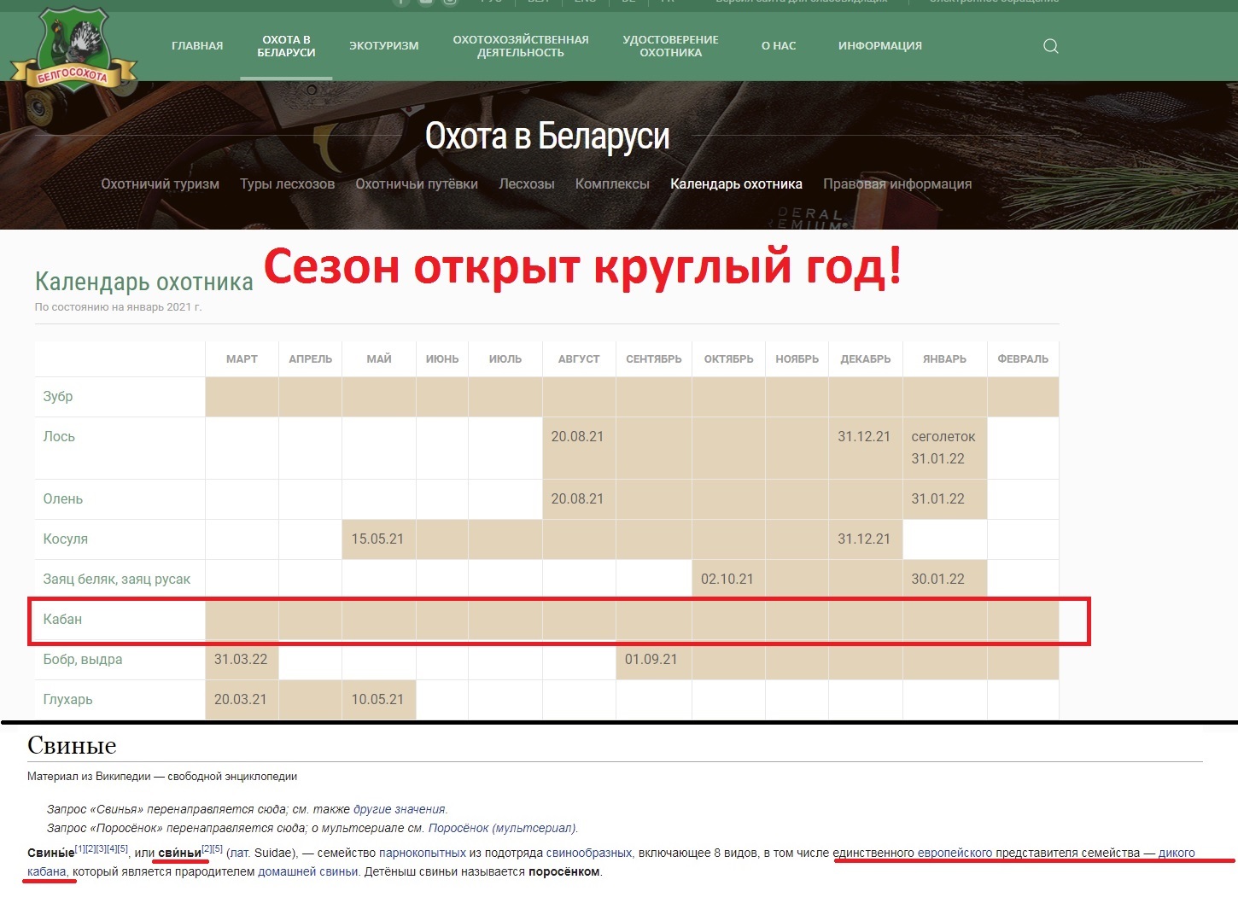This screenshot has width=1238, height=903.
Task: Click 20.03.21 in the Глухарь row
Action: pyautogui.click(x=241, y=700)
